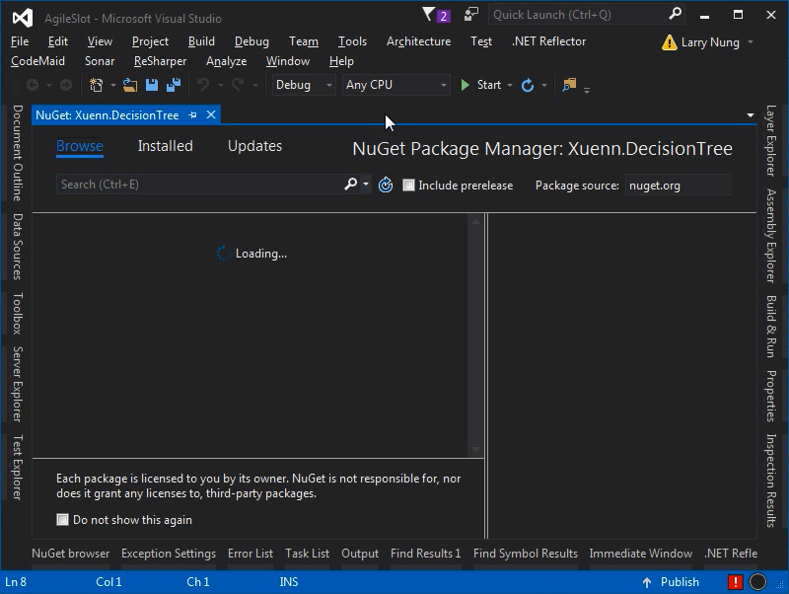
Task: Click the green Start play icon
Action: point(466,85)
